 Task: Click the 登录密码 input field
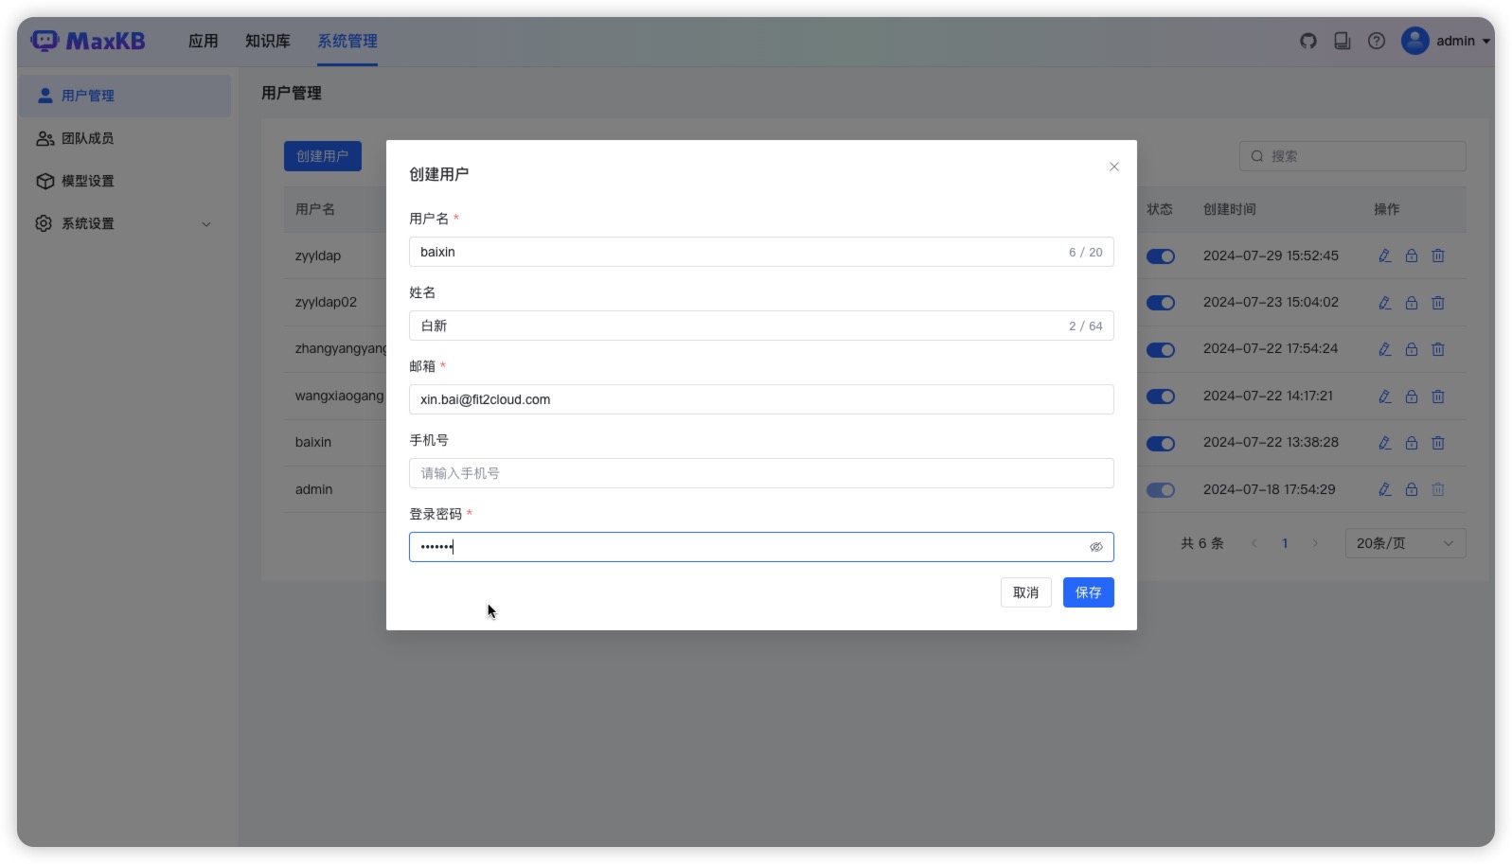click(x=761, y=547)
